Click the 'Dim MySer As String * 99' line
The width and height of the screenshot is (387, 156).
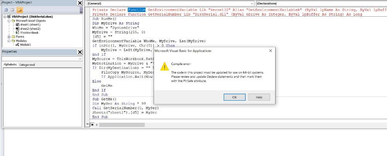point(119,104)
